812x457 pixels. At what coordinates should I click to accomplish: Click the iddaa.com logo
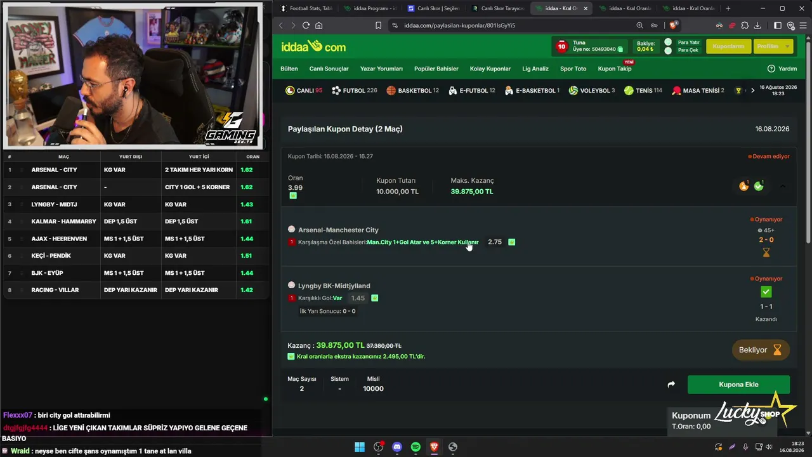(x=313, y=46)
